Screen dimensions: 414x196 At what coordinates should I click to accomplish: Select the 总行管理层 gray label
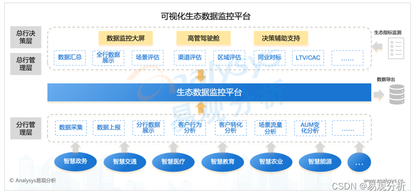click(25, 64)
